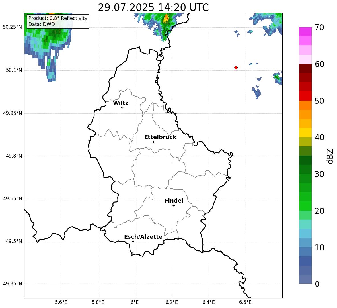Click the cross marker below Wiltz
The image size is (337, 308).
tap(122, 108)
